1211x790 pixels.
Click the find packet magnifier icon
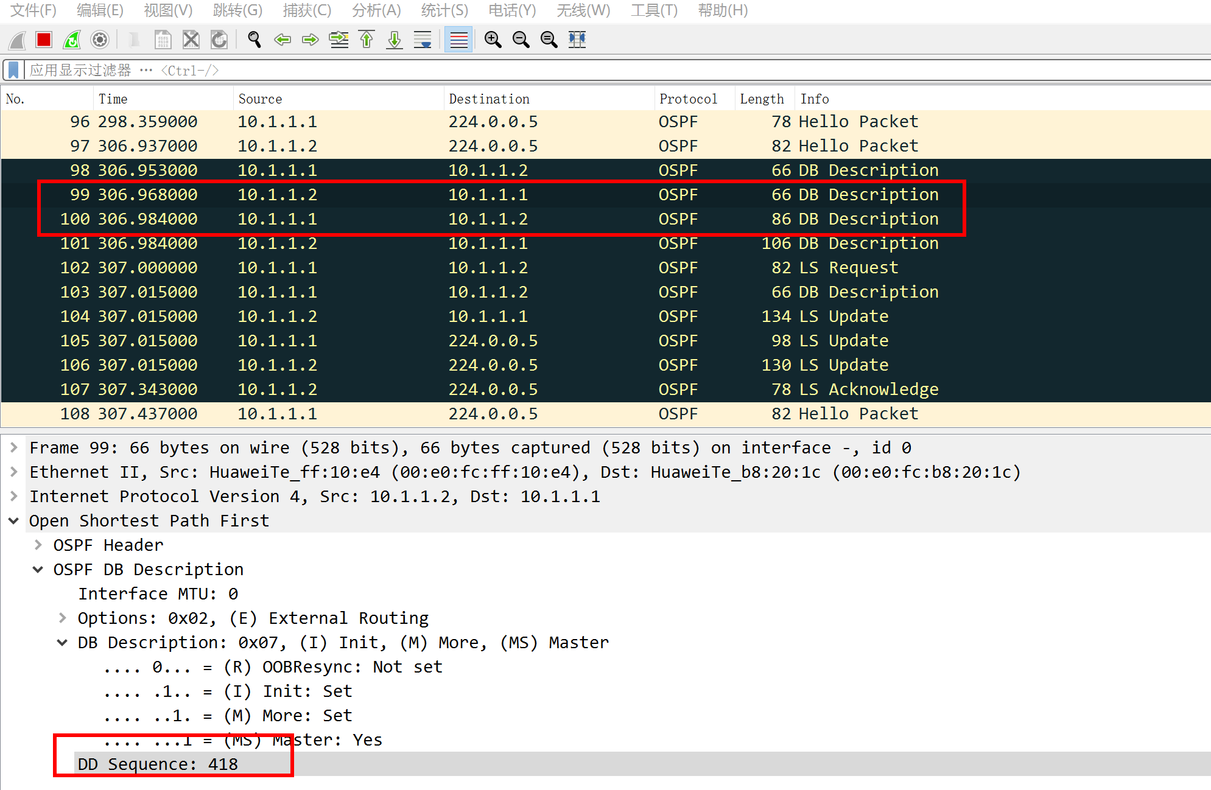click(x=254, y=40)
